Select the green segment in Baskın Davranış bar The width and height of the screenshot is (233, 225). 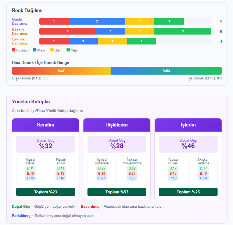click(x=183, y=31)
